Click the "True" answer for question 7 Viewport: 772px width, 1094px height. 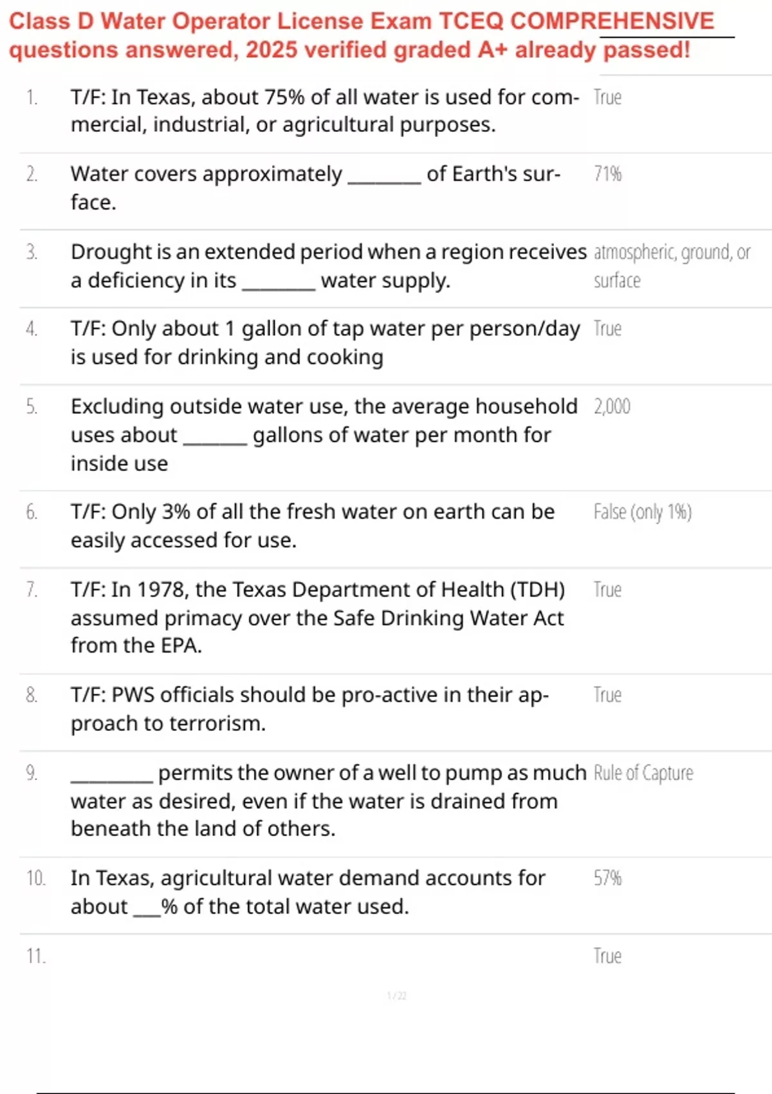[x=607, y=590]
